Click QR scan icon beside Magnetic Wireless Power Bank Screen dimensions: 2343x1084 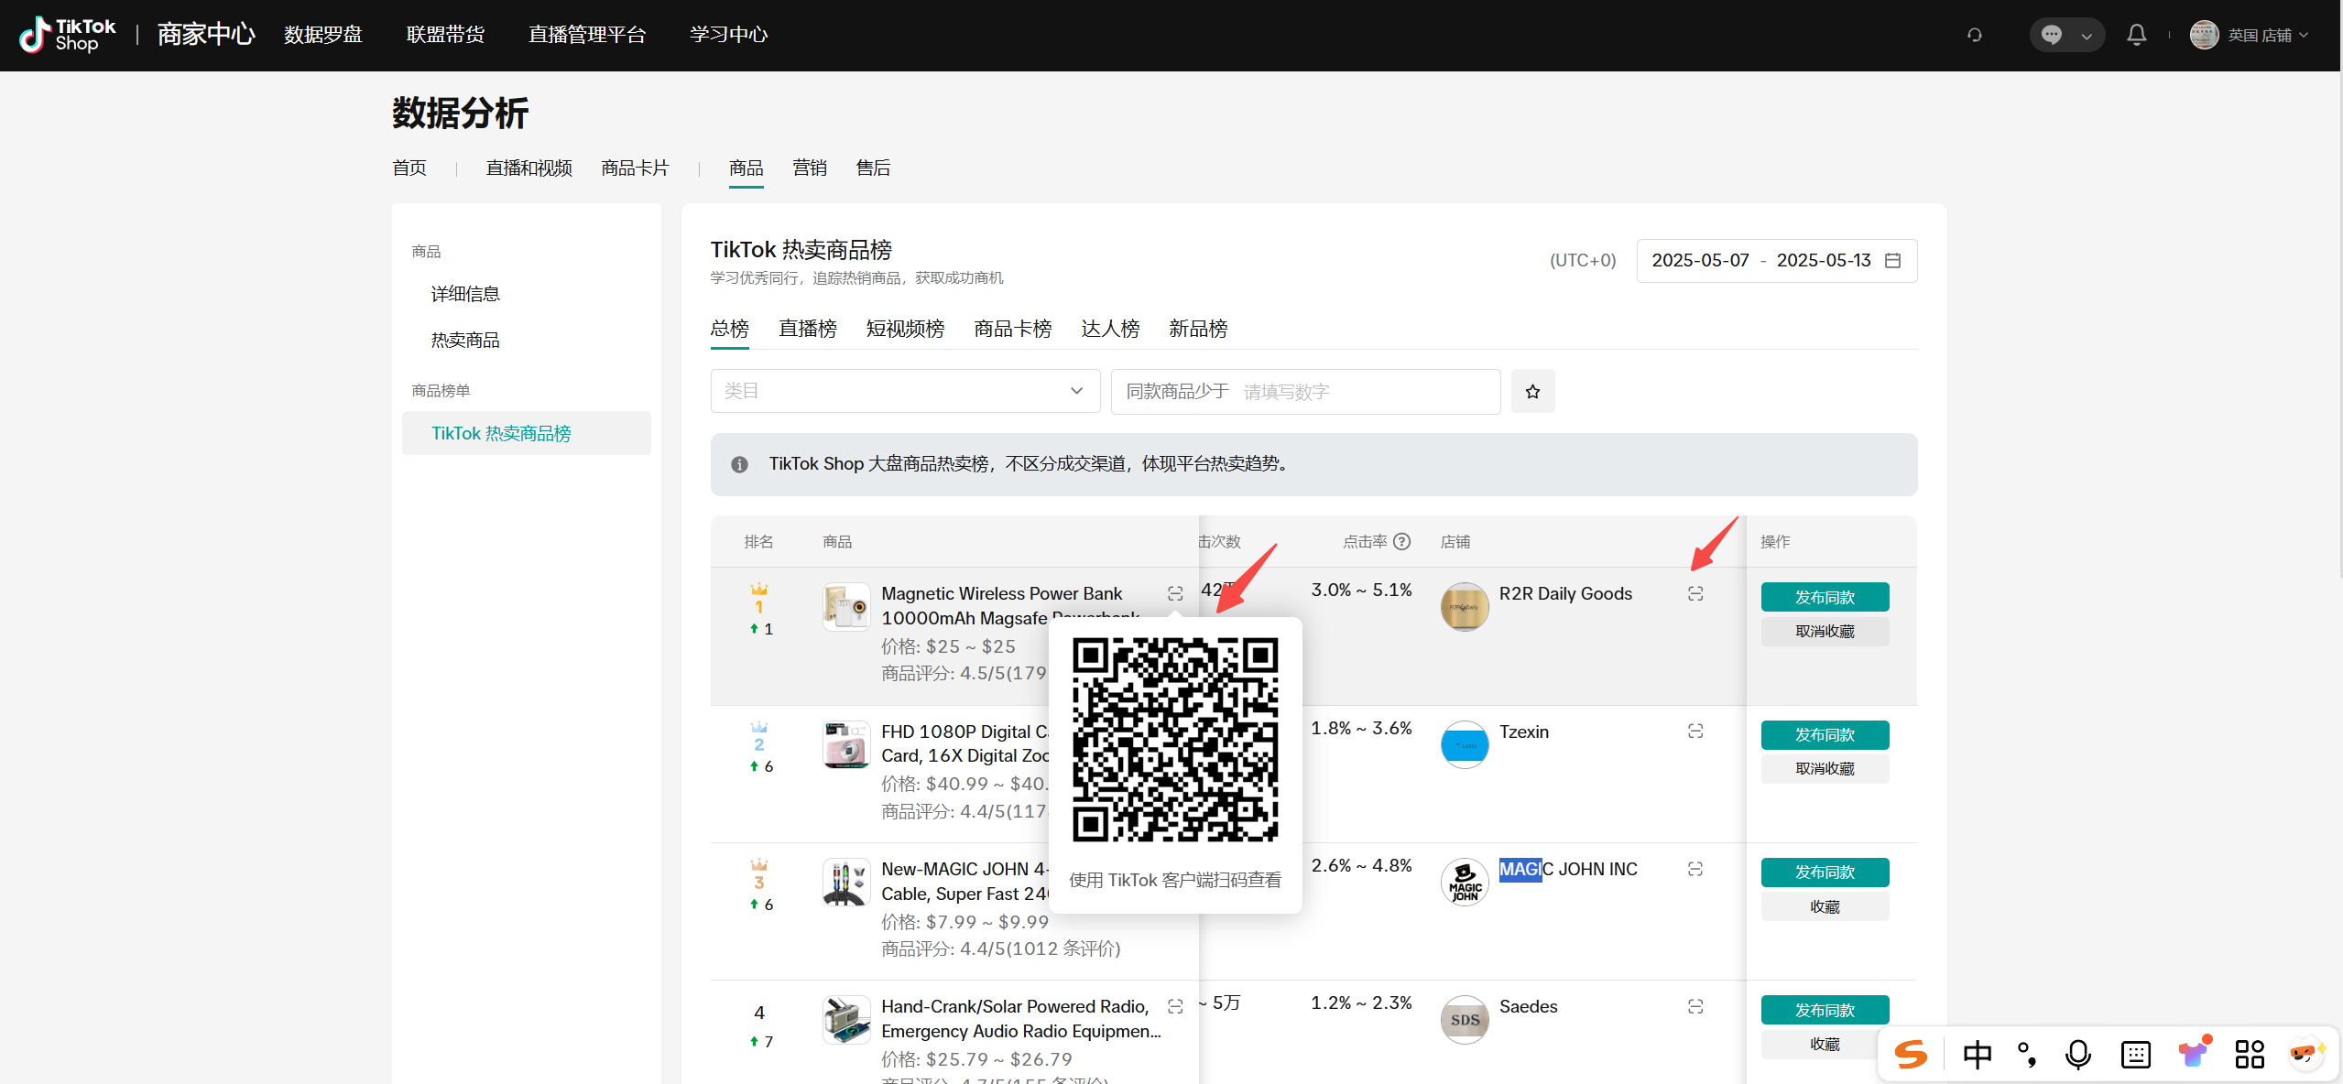click(x=1175, y=594)
